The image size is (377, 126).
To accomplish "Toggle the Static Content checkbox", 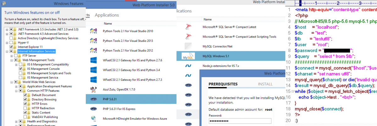I will coord(25,112).
